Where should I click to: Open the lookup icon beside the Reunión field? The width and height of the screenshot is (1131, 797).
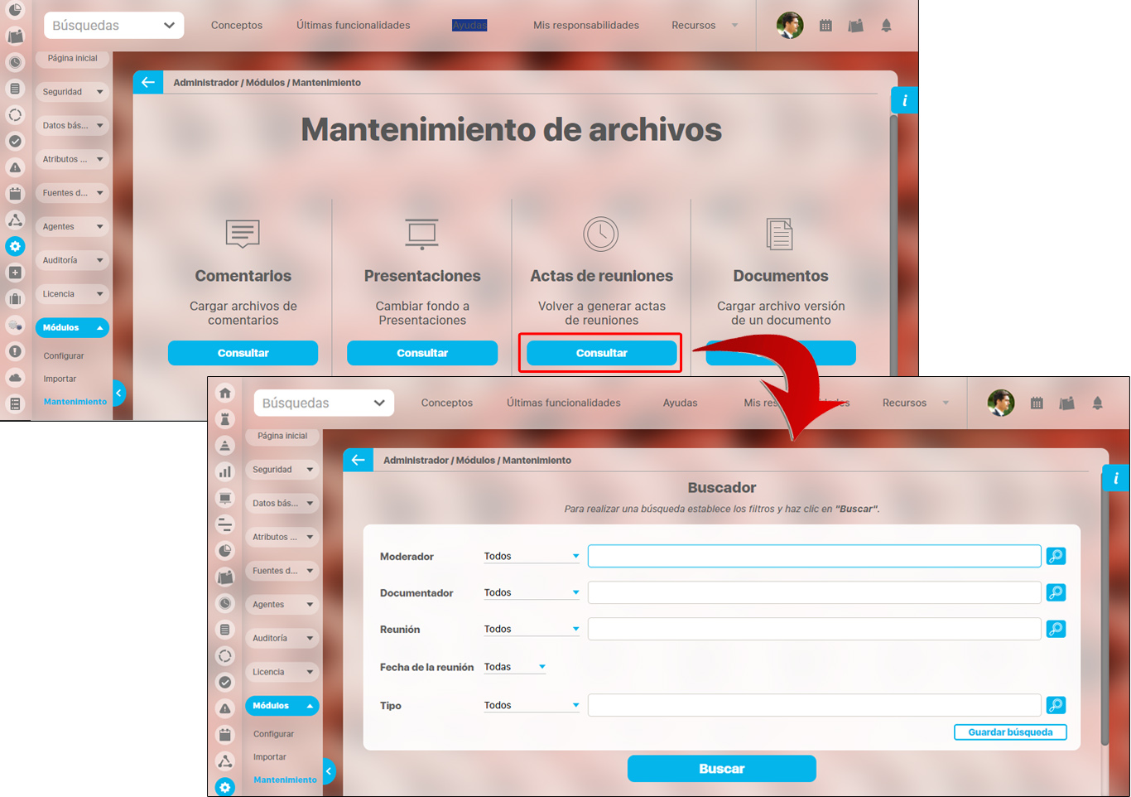1056,629
